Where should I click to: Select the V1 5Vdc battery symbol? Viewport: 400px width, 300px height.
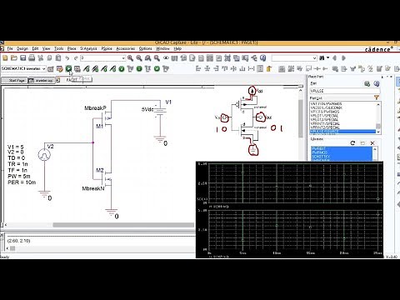(160, 111)
